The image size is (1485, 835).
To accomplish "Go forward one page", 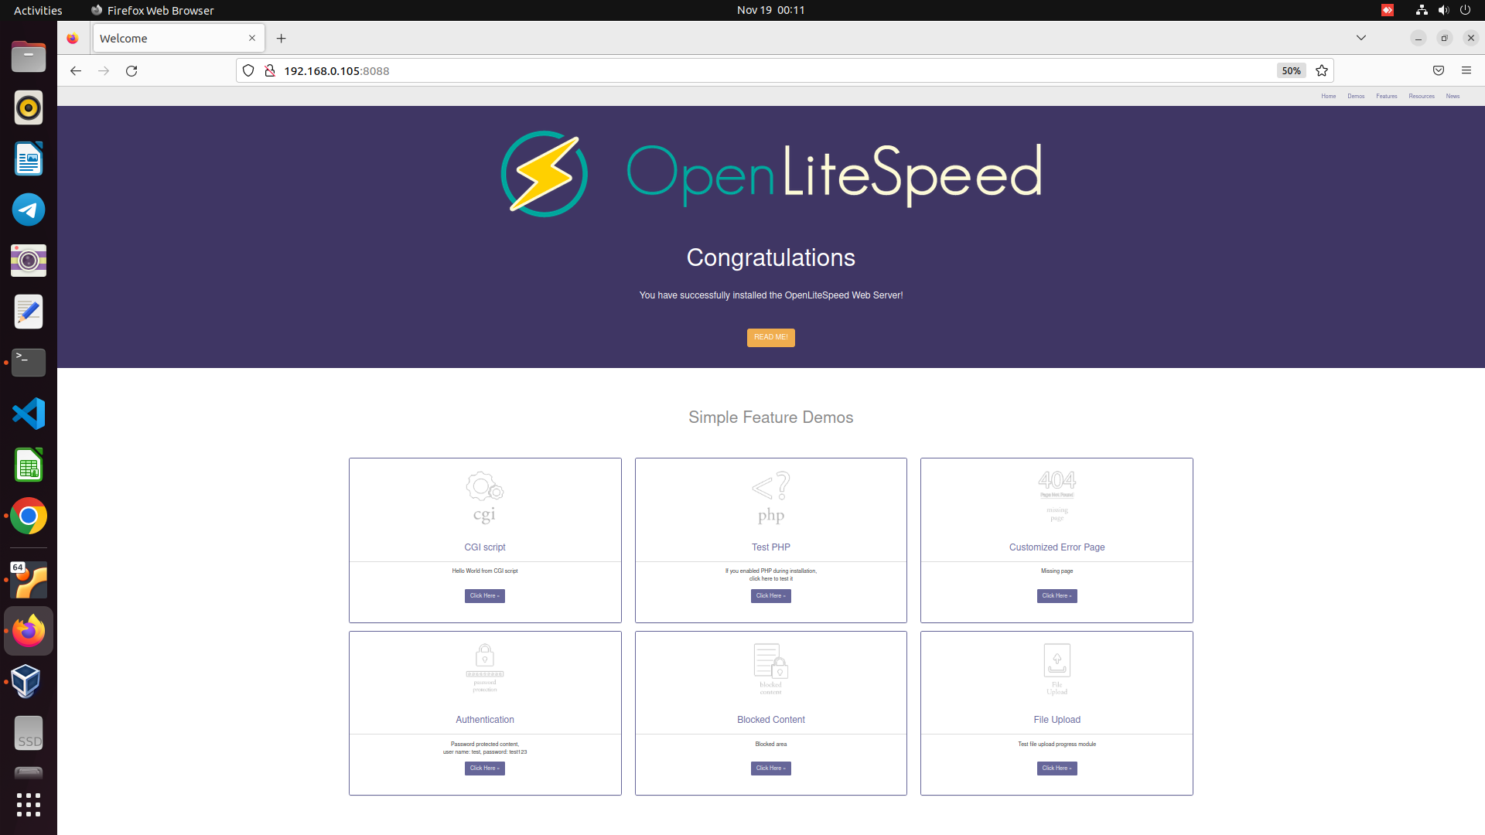I will click(x=104, y=70).
